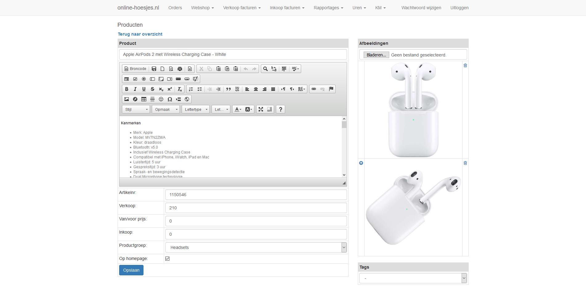Click the Insert Image icon
The image size is (586, 291).
pos(127,99)
